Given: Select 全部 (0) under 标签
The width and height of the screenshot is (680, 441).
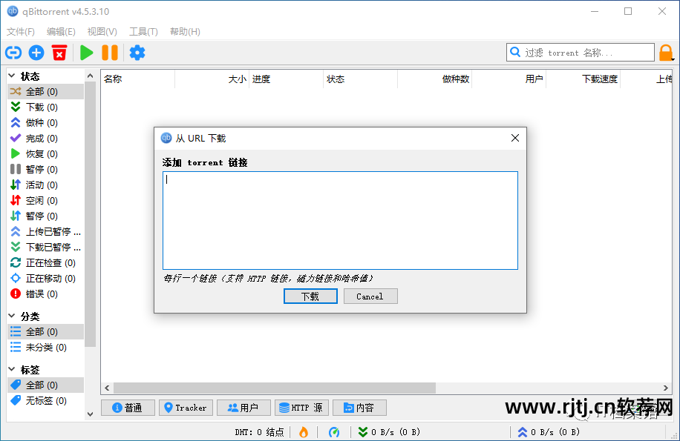Looking at the screenshot, I should [x=45, y=385].
